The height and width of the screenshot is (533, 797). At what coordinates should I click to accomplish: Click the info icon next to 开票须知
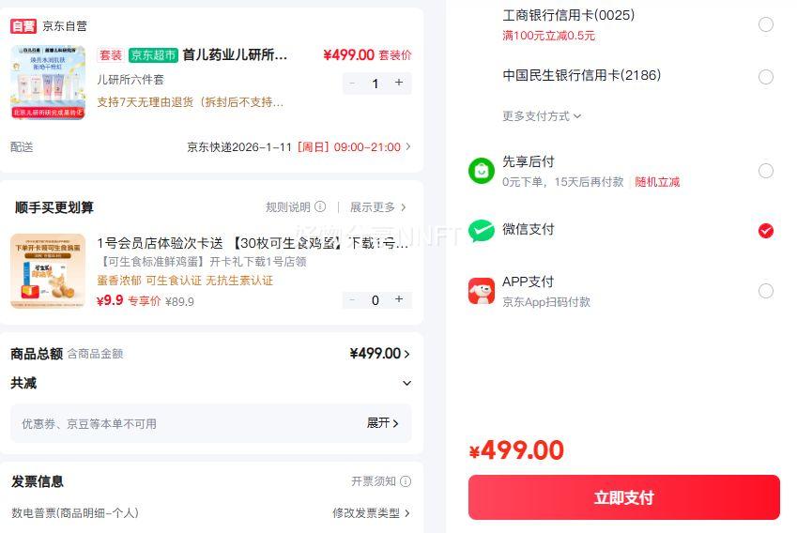[x=406, y=481]
